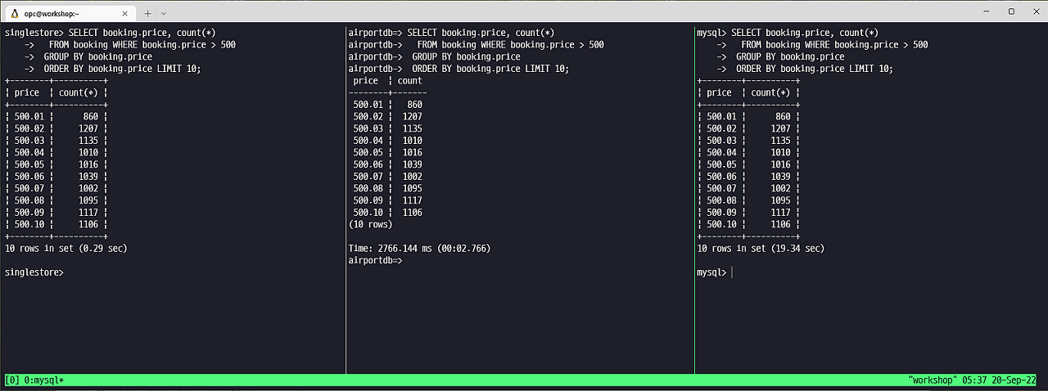The image size is (1048, 391).
Task: Click price 500.03 in airportdb pane
Action: pyautogui.click(x=368, y=128)
